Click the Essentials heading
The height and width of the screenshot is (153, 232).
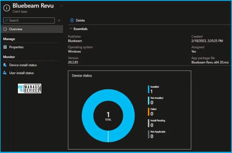(80, 29)
